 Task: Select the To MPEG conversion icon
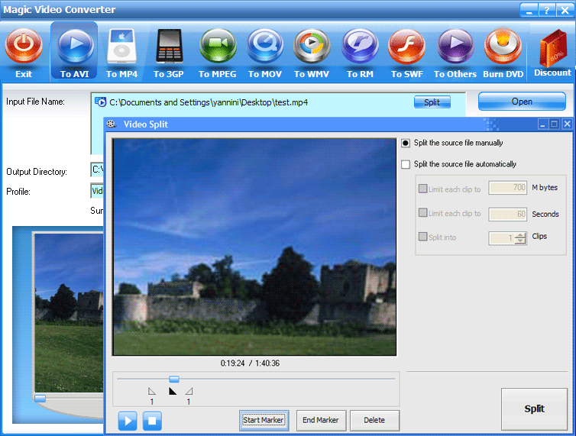tap(218, 47)
